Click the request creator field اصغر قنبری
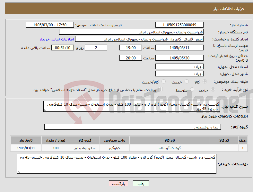This screenshot has width=253, height=192. [x=139, y=39]
